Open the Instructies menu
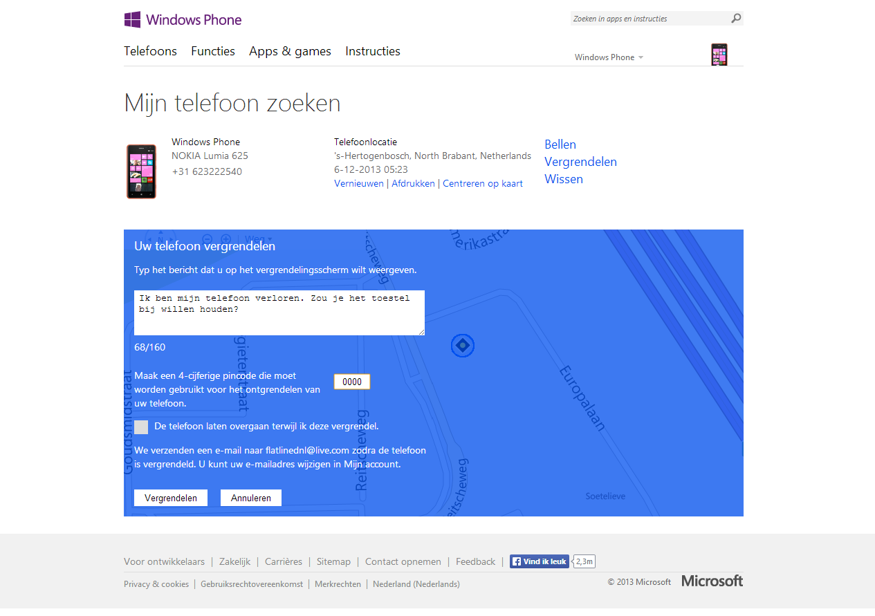875x616 pixels. coord(373,51)
